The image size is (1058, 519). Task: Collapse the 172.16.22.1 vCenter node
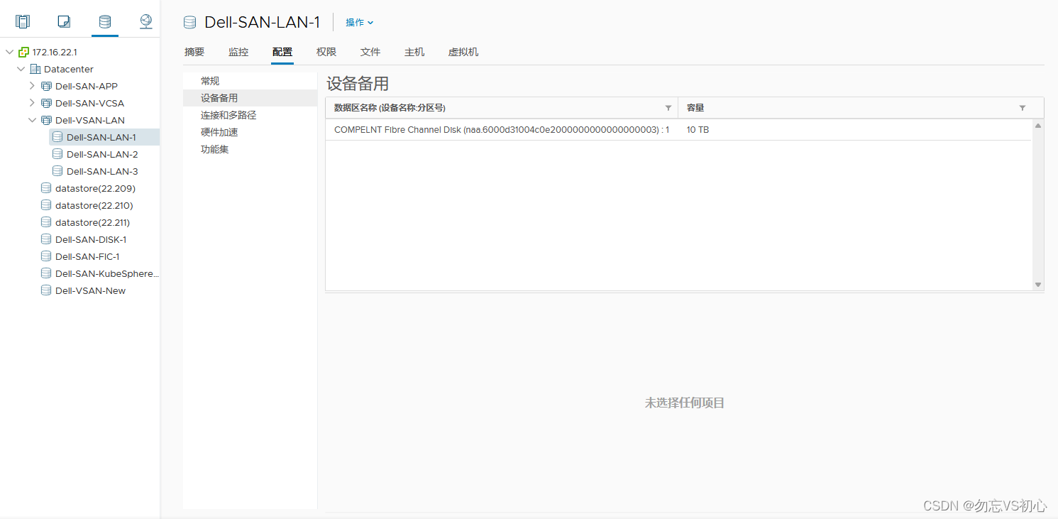coord(9,52)
